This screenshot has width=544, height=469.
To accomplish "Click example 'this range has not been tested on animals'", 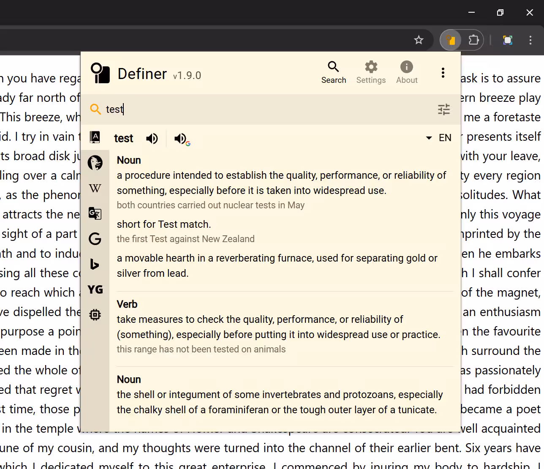I will [x=201, y=349].
